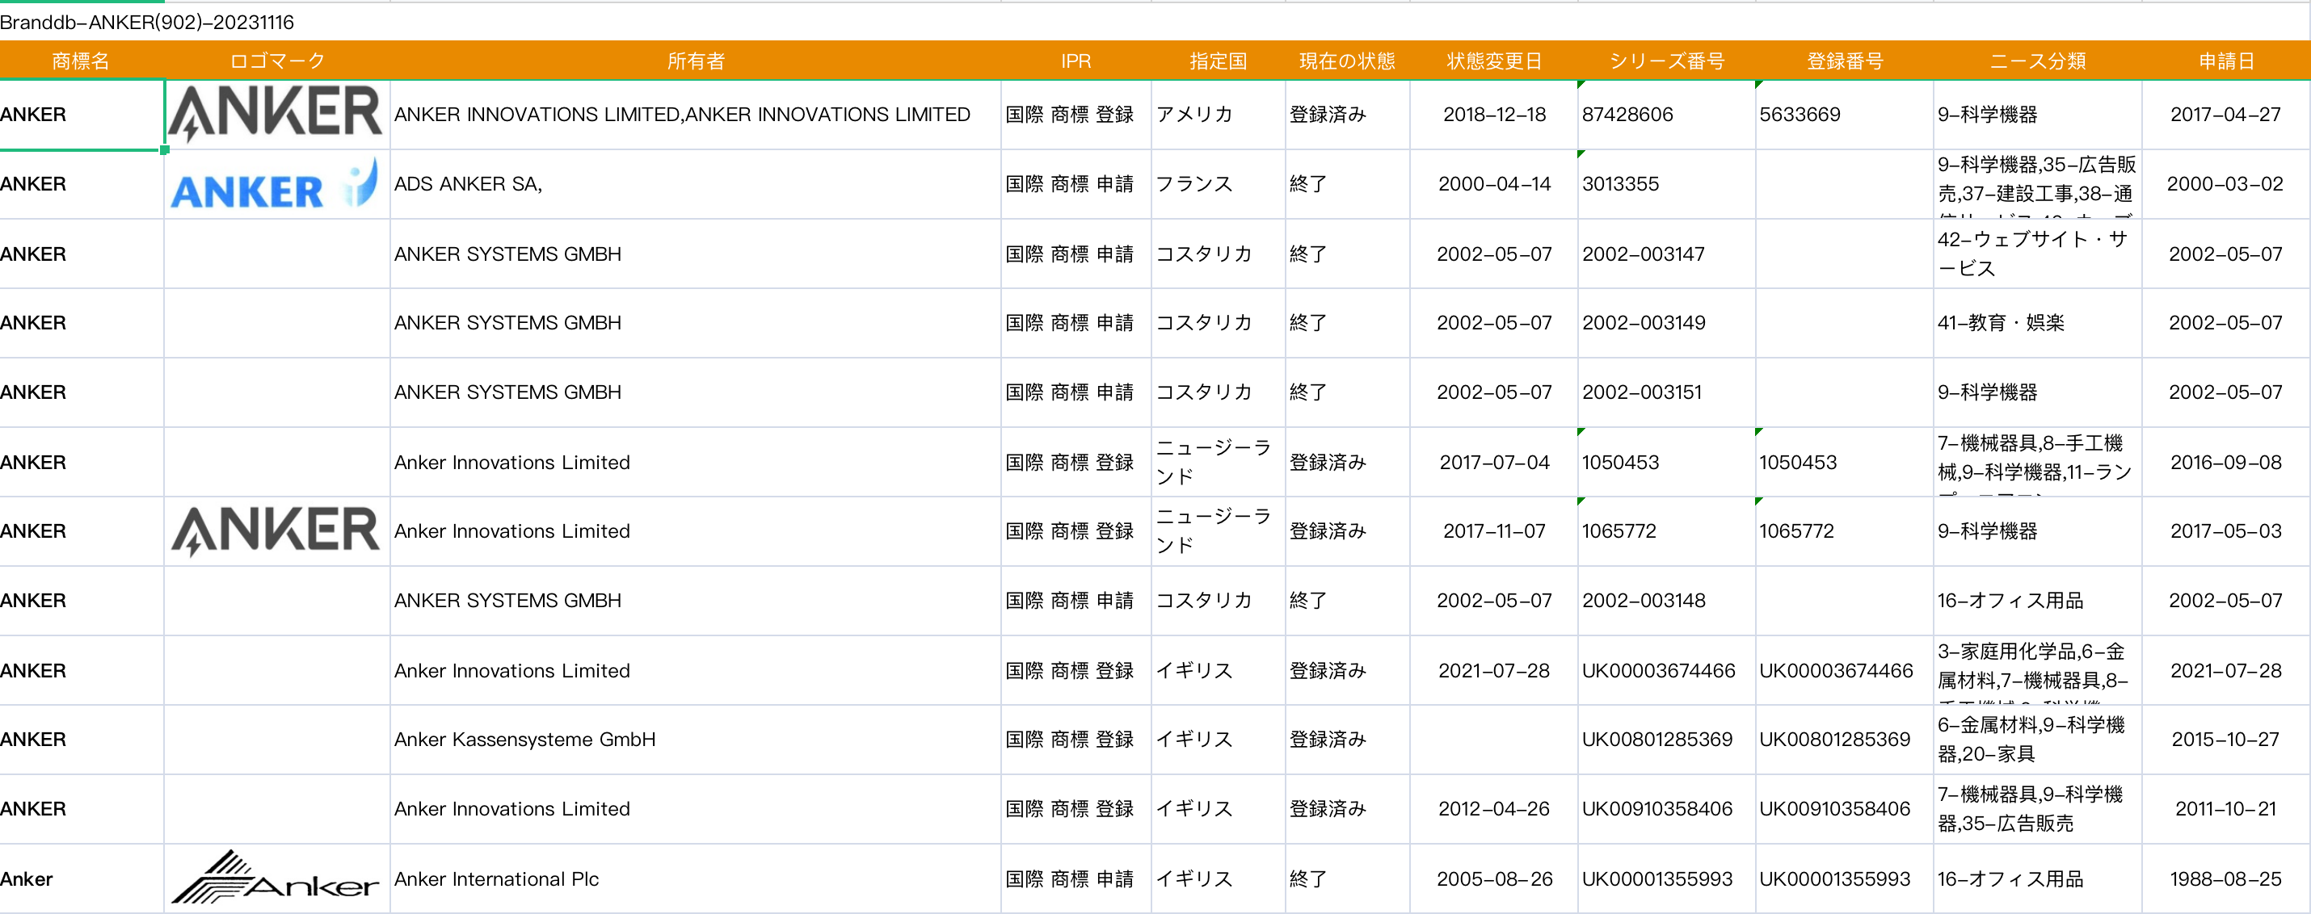Select the 申請日 header cell
Screen dimensions: 2311x914
[x=2226, y=61]
